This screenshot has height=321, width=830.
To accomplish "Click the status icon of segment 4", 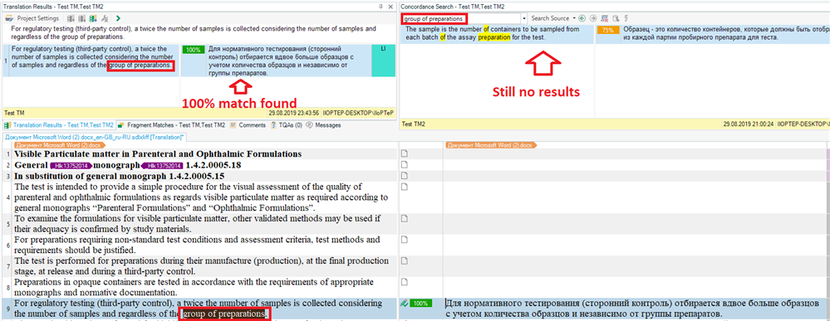I will (x=405, y=187).
